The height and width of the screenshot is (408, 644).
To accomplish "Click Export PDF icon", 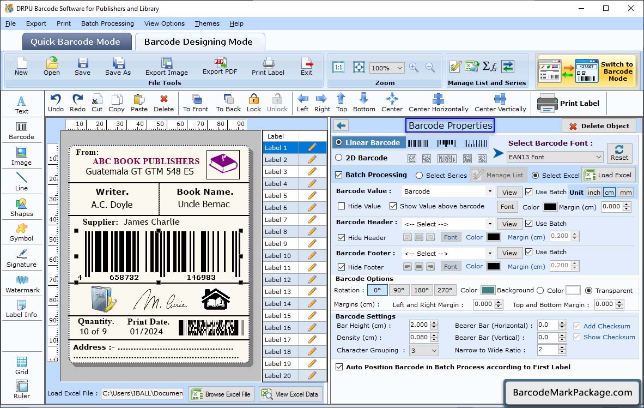I will click(x=220, y=66).
